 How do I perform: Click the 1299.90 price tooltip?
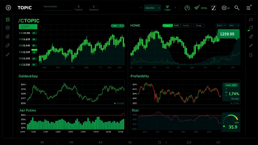(228, 34)
